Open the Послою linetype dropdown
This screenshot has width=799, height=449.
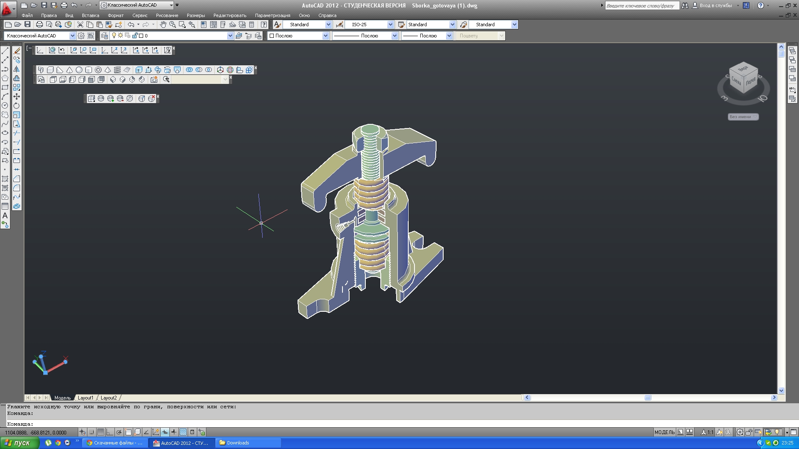[x=395, y=36]
